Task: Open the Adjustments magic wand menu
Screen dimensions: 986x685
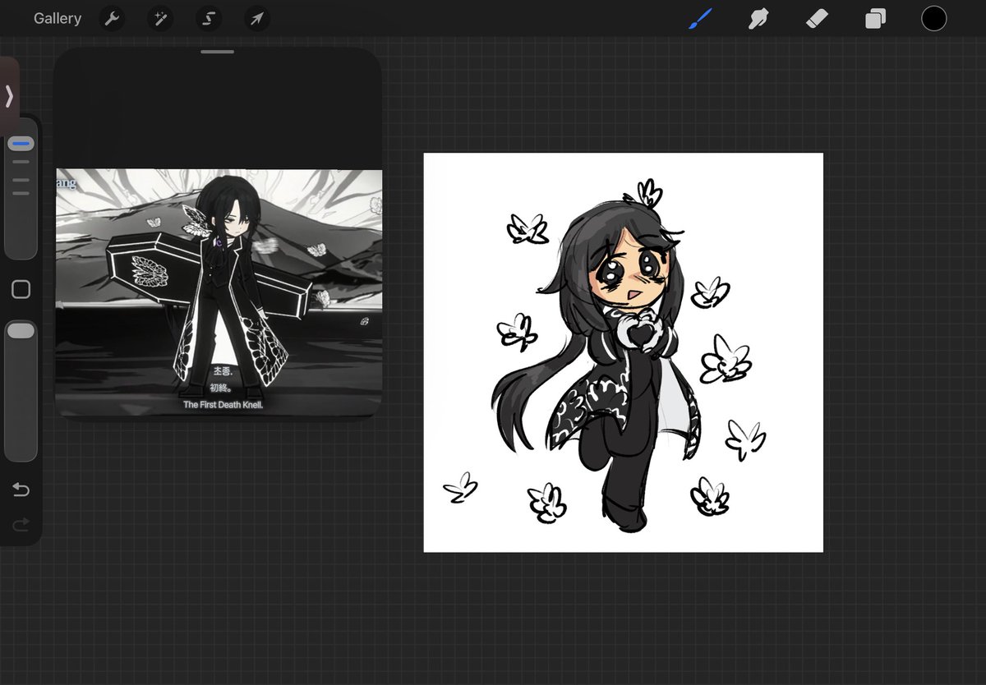Action: tap(160, 18)
